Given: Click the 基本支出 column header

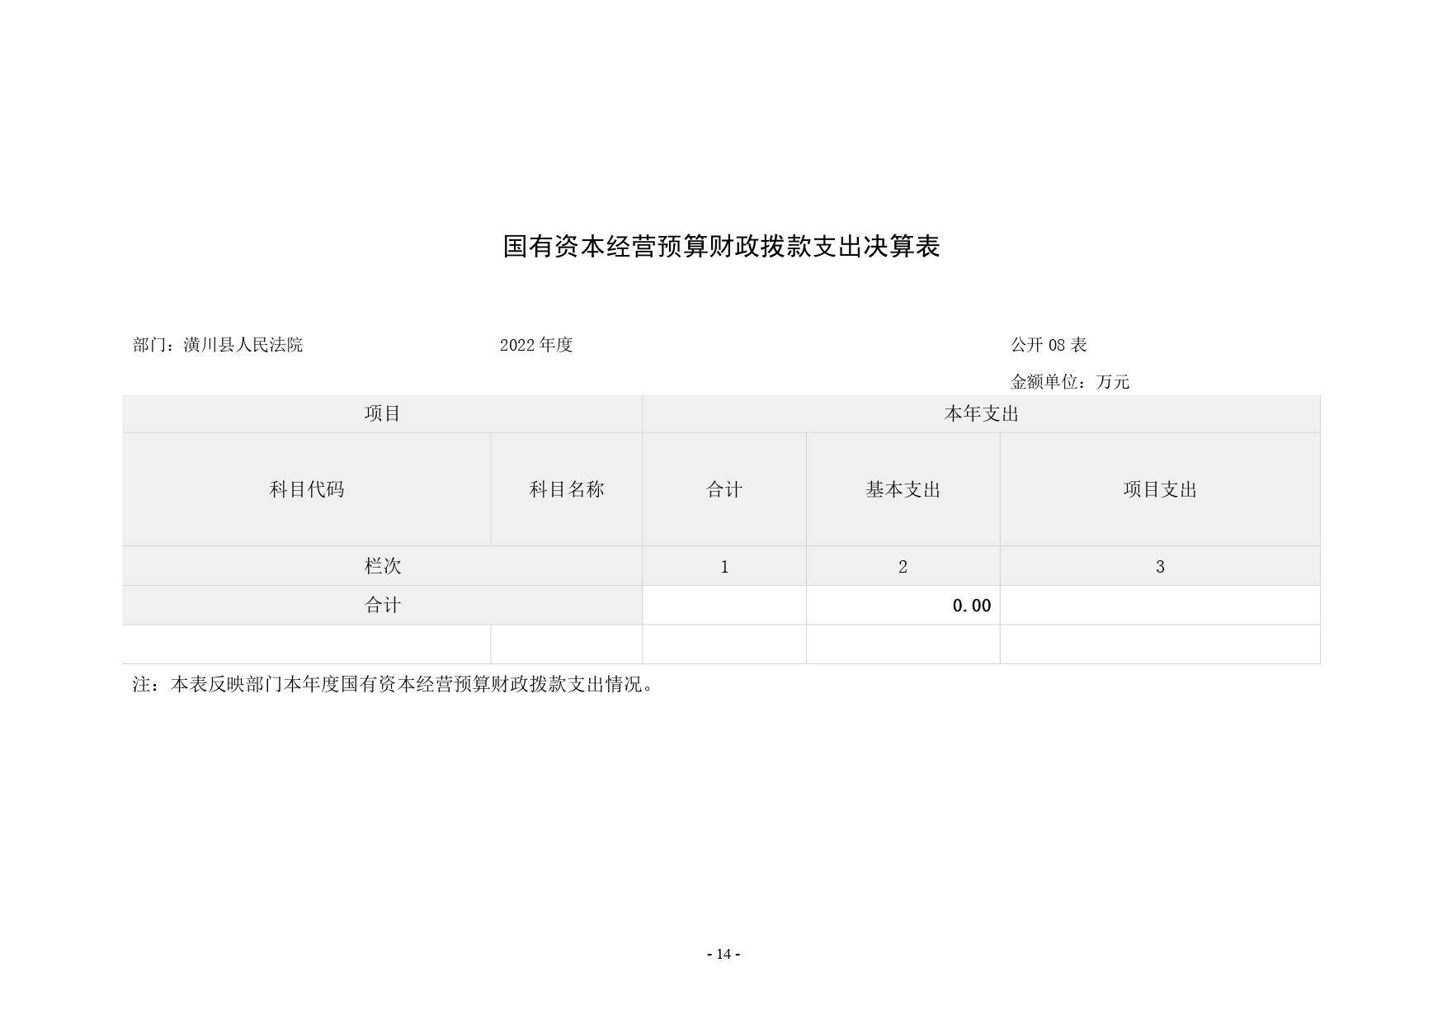Looking at the screenshot, I should pyautogui.click(x=903, y=489).
